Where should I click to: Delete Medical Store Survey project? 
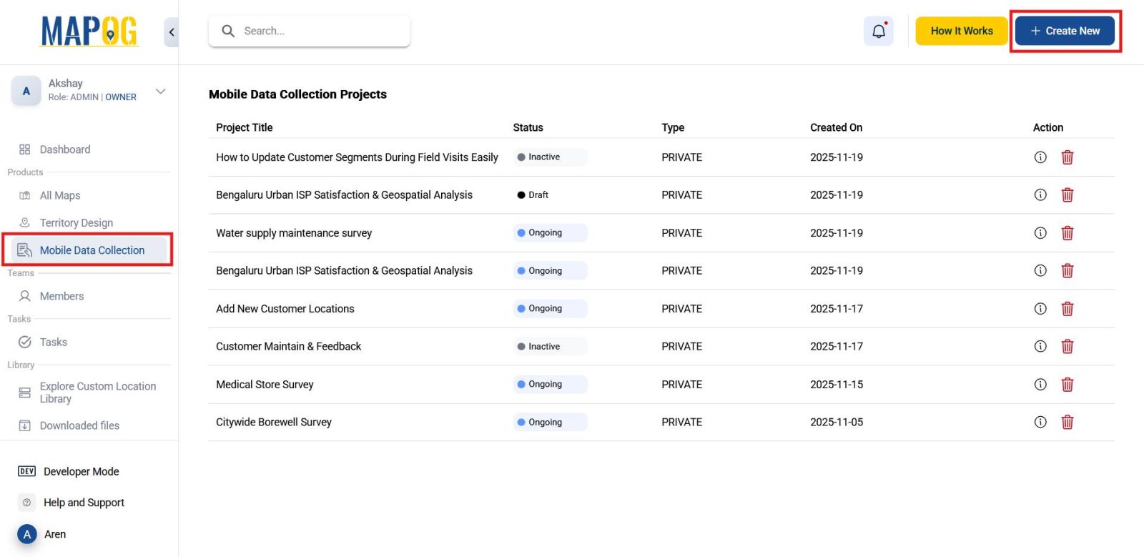(1067, 384)
